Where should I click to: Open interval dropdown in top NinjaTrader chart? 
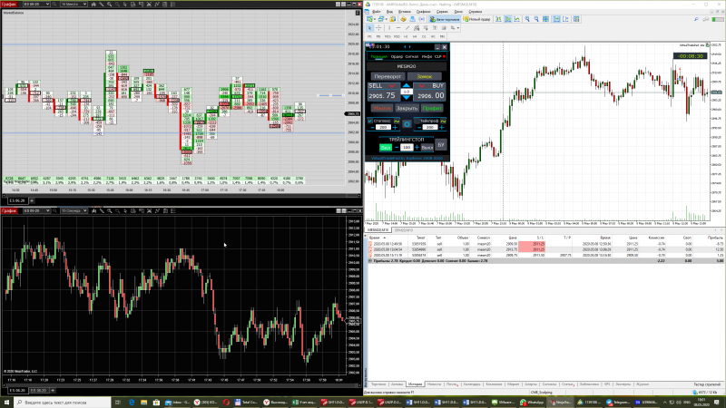tap(74, 5)
